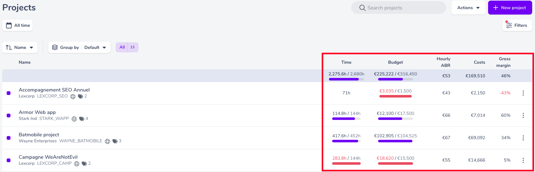
Task: Click globe icon on Accompagnement SEO Annuel row
Action: pos(73,97)
